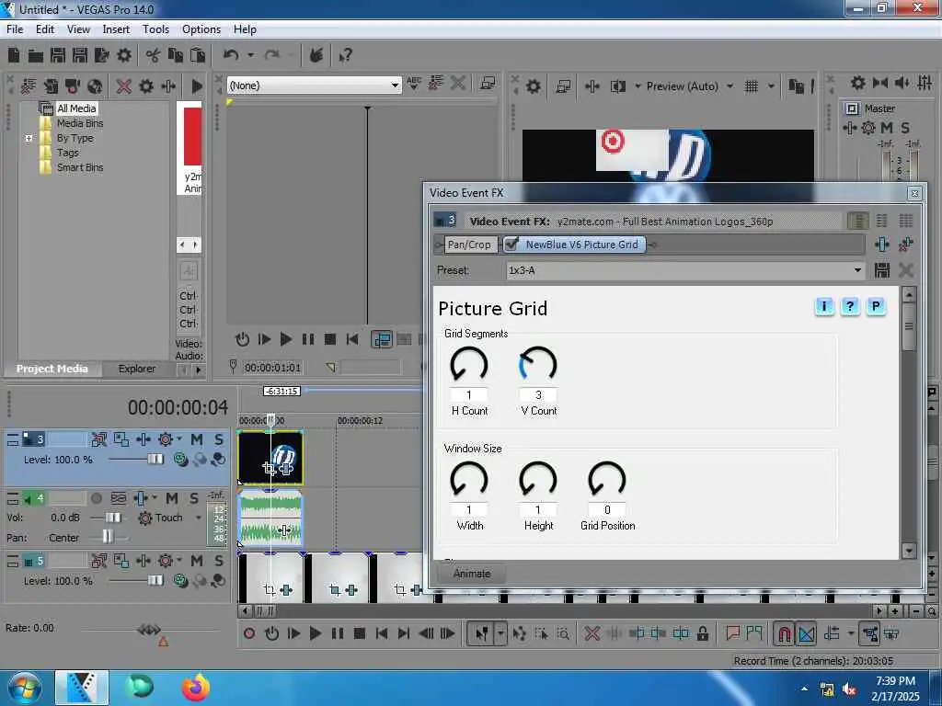Select the Pan/Crop effect in chain
The image size is (942, 706).
coord(469,245)
